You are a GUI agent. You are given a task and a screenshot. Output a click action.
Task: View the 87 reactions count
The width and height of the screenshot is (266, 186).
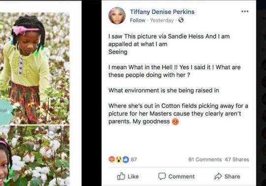point(133,159)
